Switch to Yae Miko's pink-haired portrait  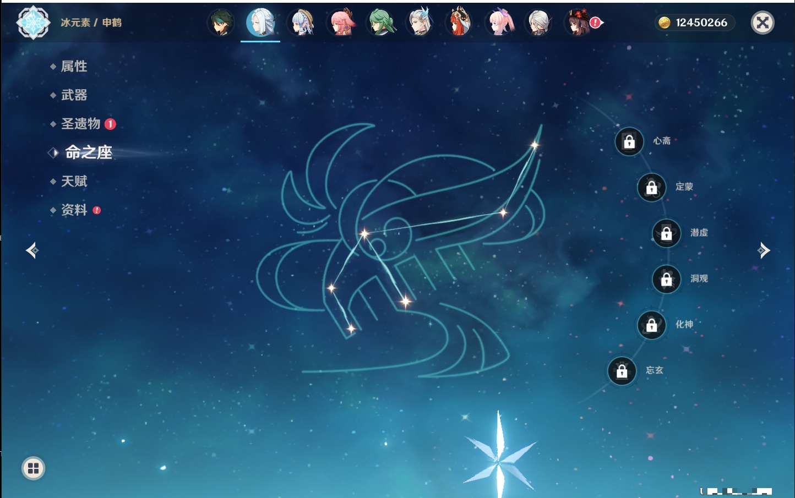click(x=341, y=23)
